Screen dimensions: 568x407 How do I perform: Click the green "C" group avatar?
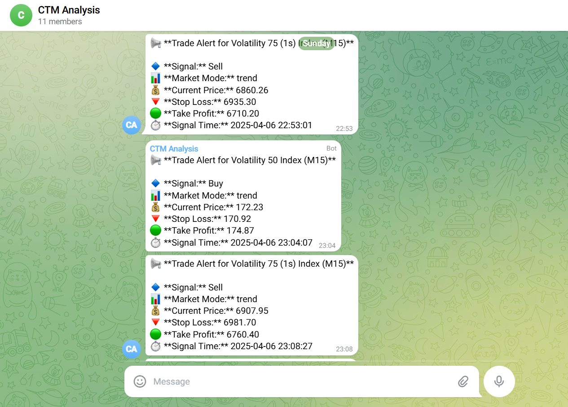21,15
